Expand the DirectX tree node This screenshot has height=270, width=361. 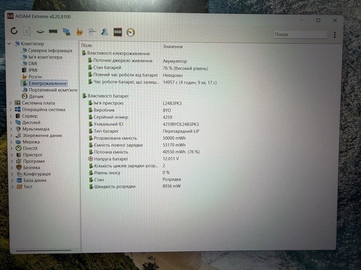pos(11,148)
